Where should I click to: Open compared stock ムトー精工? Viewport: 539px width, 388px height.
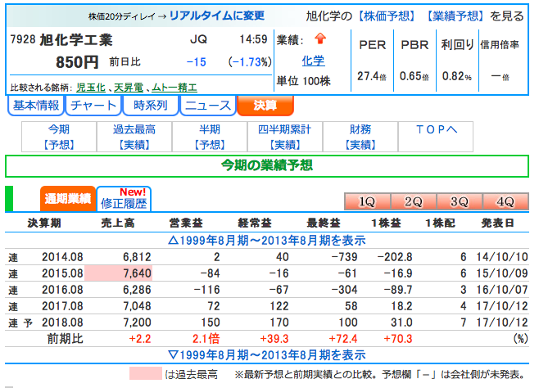click(174, 88)
